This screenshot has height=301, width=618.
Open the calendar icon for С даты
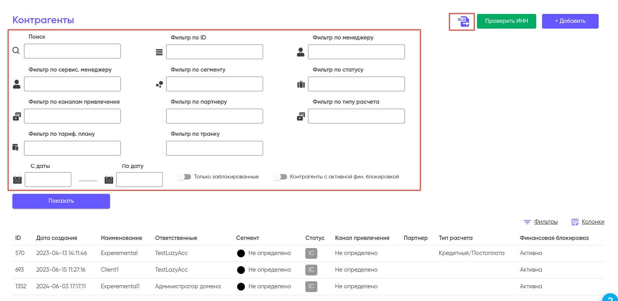[x=17, y=180]
